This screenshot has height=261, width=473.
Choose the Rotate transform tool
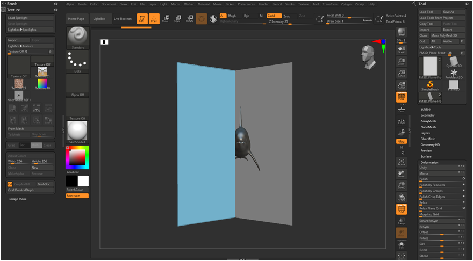(x=189, y=19)
